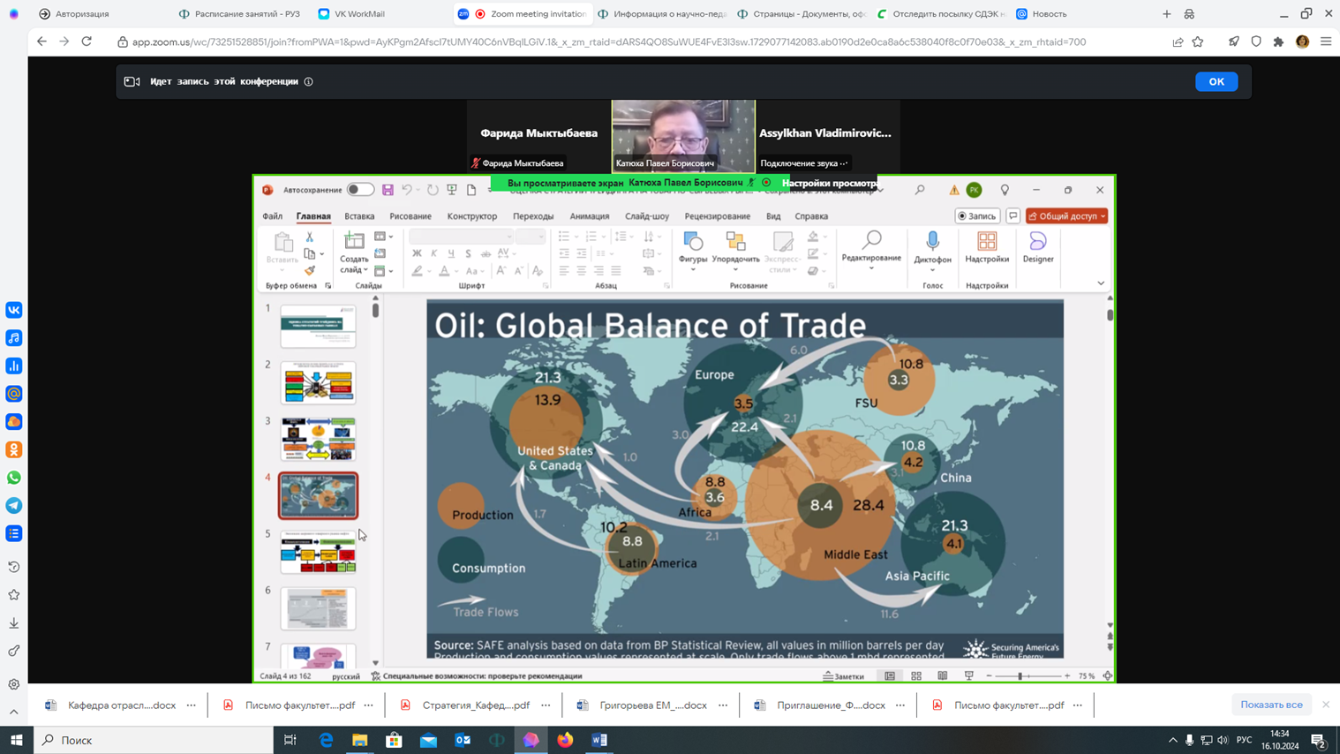This screenshot has width=1340, height=754.
Task: Switch to slide sorter view icon
Action: (916, 676)
